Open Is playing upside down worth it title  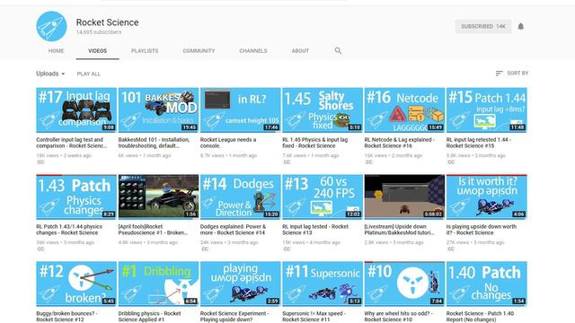coord(482,230)
